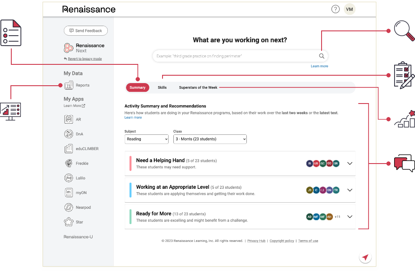Open the help question mark icon
Screen dimensions: 415x271
pos(335,9)
